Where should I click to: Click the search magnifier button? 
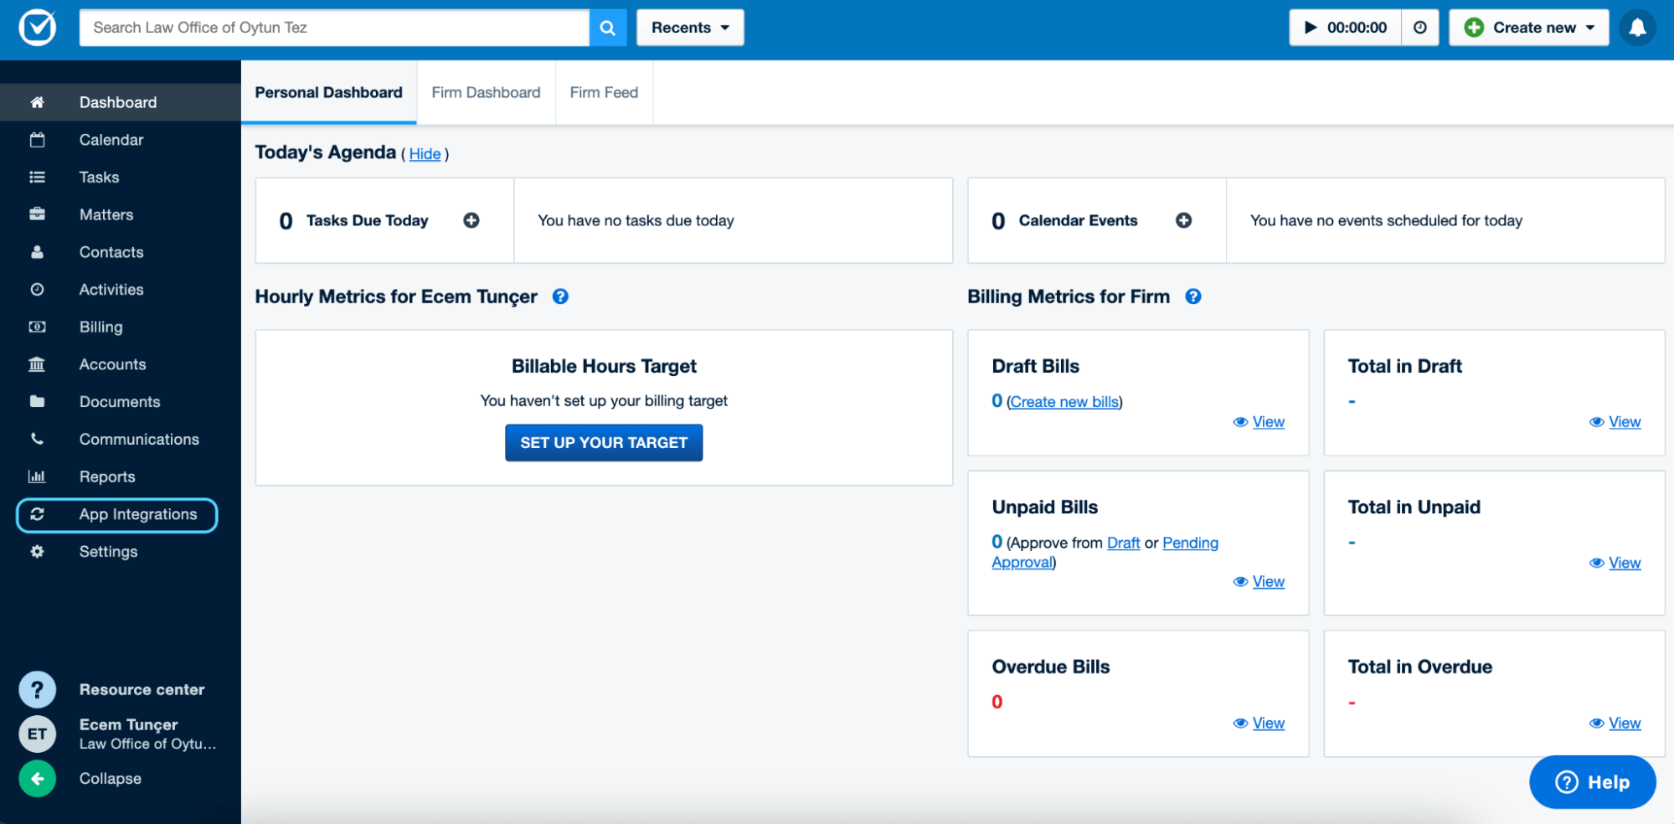608,28
